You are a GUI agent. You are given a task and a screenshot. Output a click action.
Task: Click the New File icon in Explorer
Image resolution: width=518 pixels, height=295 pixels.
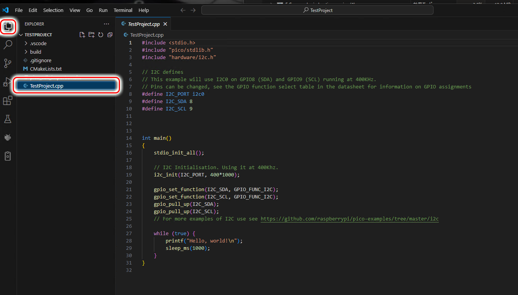(x=82, y=35)
